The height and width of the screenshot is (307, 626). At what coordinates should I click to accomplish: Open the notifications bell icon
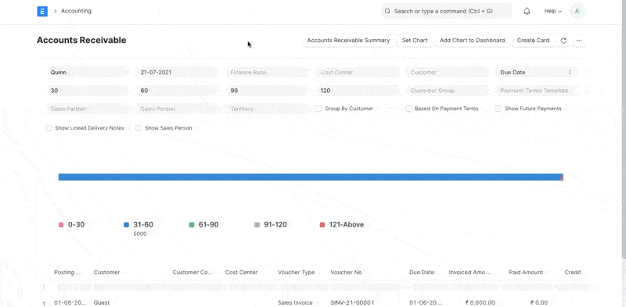[x=527, y=11]
